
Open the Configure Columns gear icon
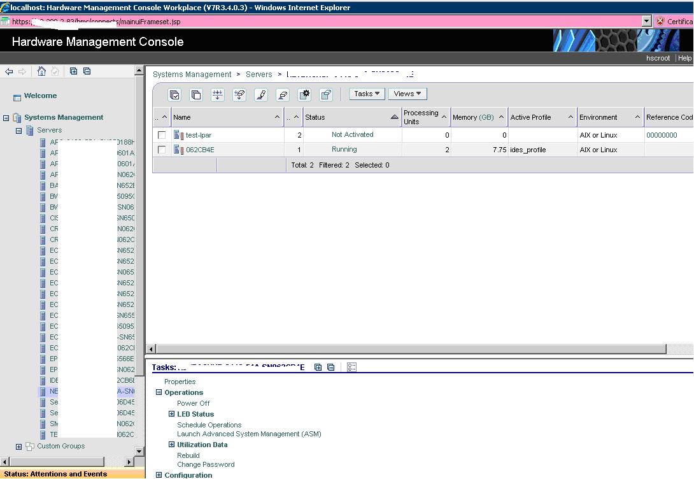(x=304, y=94)
